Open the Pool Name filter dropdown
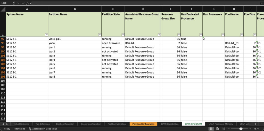 pos(242,35)
